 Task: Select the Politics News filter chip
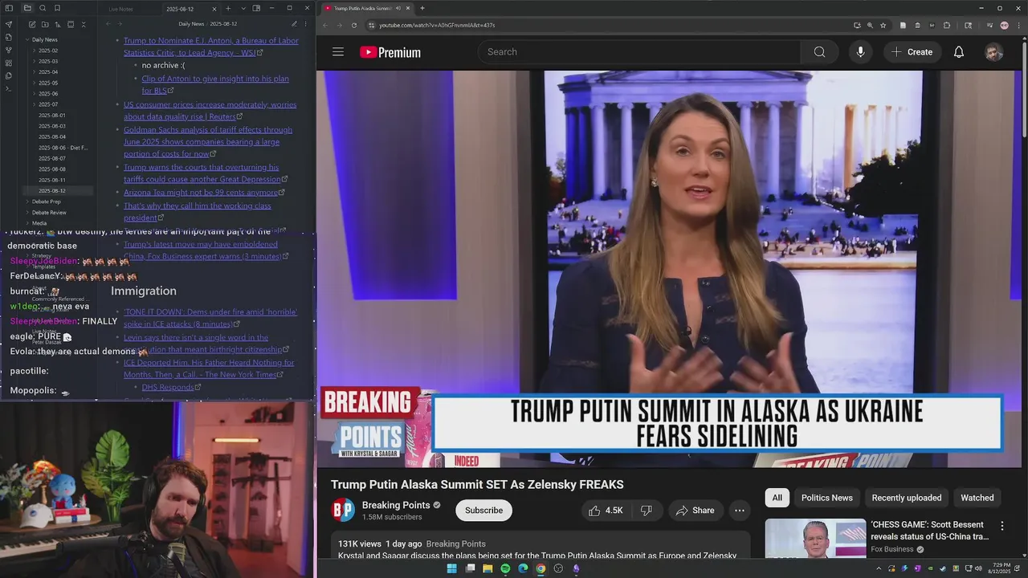click(826, 498)
